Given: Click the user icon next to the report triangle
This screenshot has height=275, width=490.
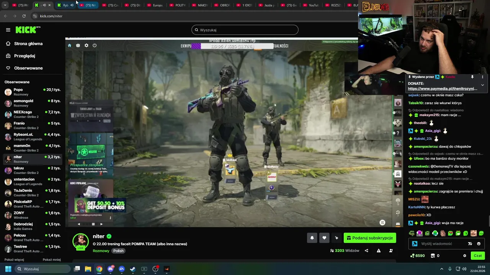Looking at the screenshot, I should 391,251.
